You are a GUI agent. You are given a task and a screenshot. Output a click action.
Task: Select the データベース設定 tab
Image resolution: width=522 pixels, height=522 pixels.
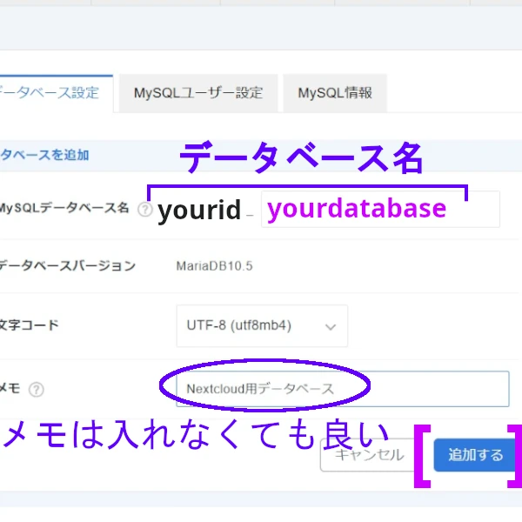coord(56,93)
